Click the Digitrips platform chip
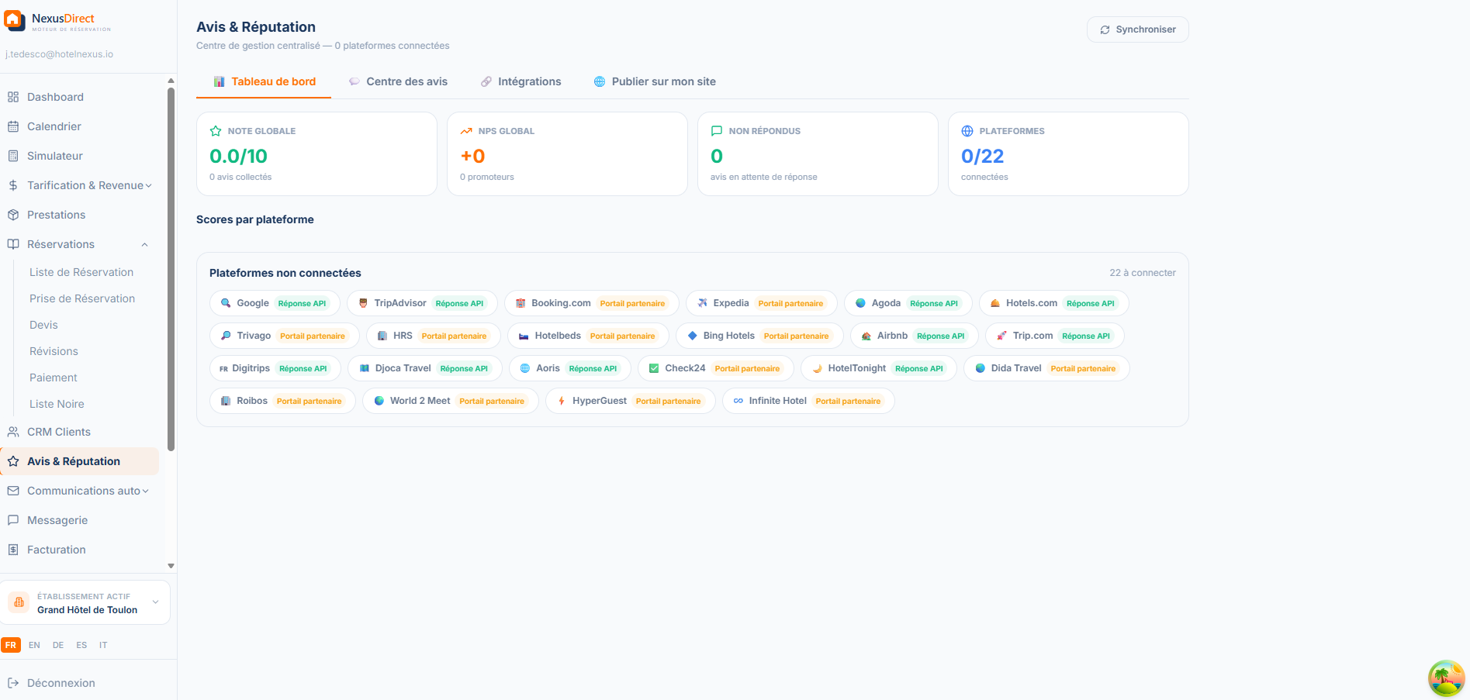The height and width of the screenshot is (700, 1470). tap(275, 368)
